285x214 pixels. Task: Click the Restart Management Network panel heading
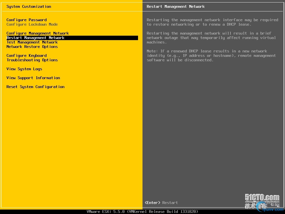coord(176,7)
